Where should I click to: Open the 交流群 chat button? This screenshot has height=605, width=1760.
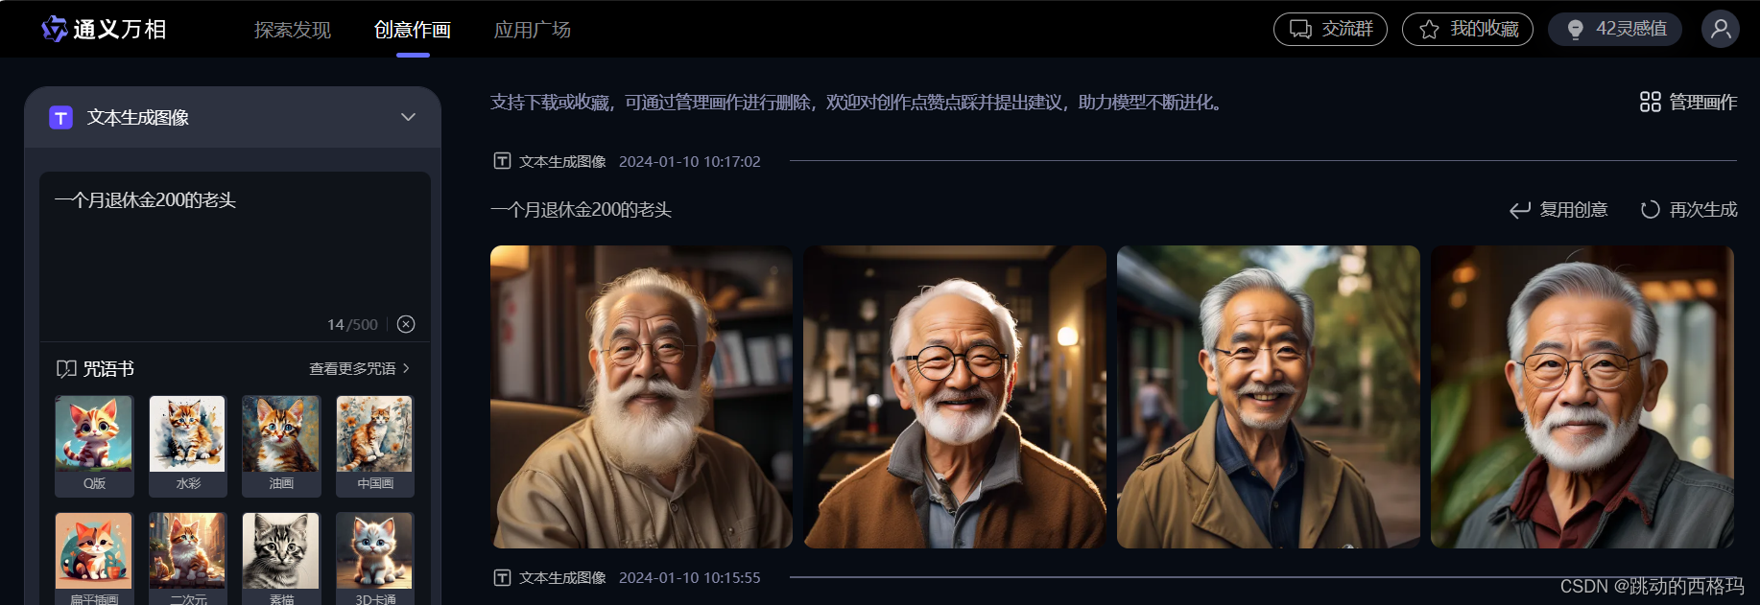[x=1330, y=29]
